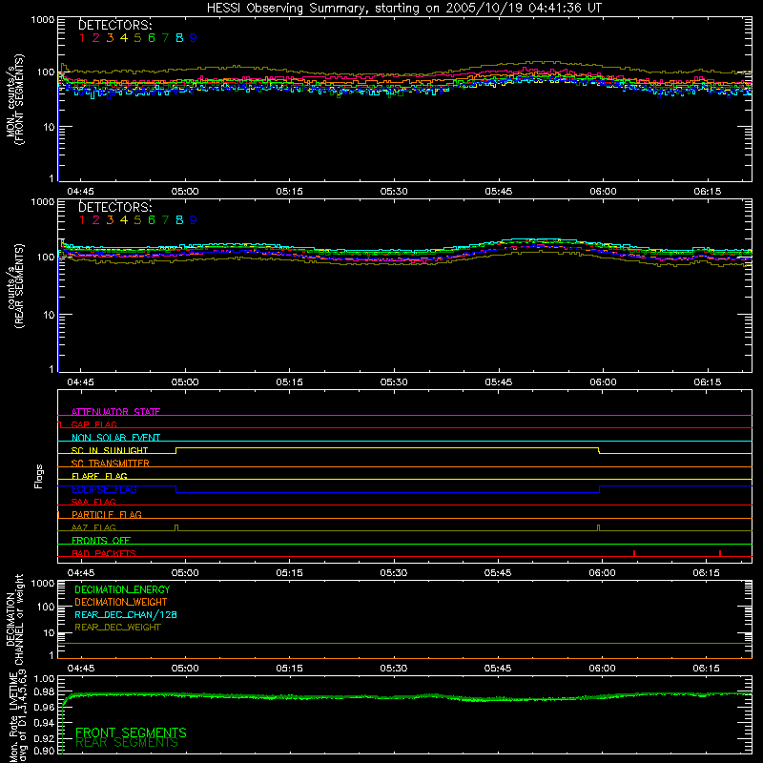Select green detector 6 in front segments legend
The width and height of the screenshot is (763, 763).
click(152, 38)
